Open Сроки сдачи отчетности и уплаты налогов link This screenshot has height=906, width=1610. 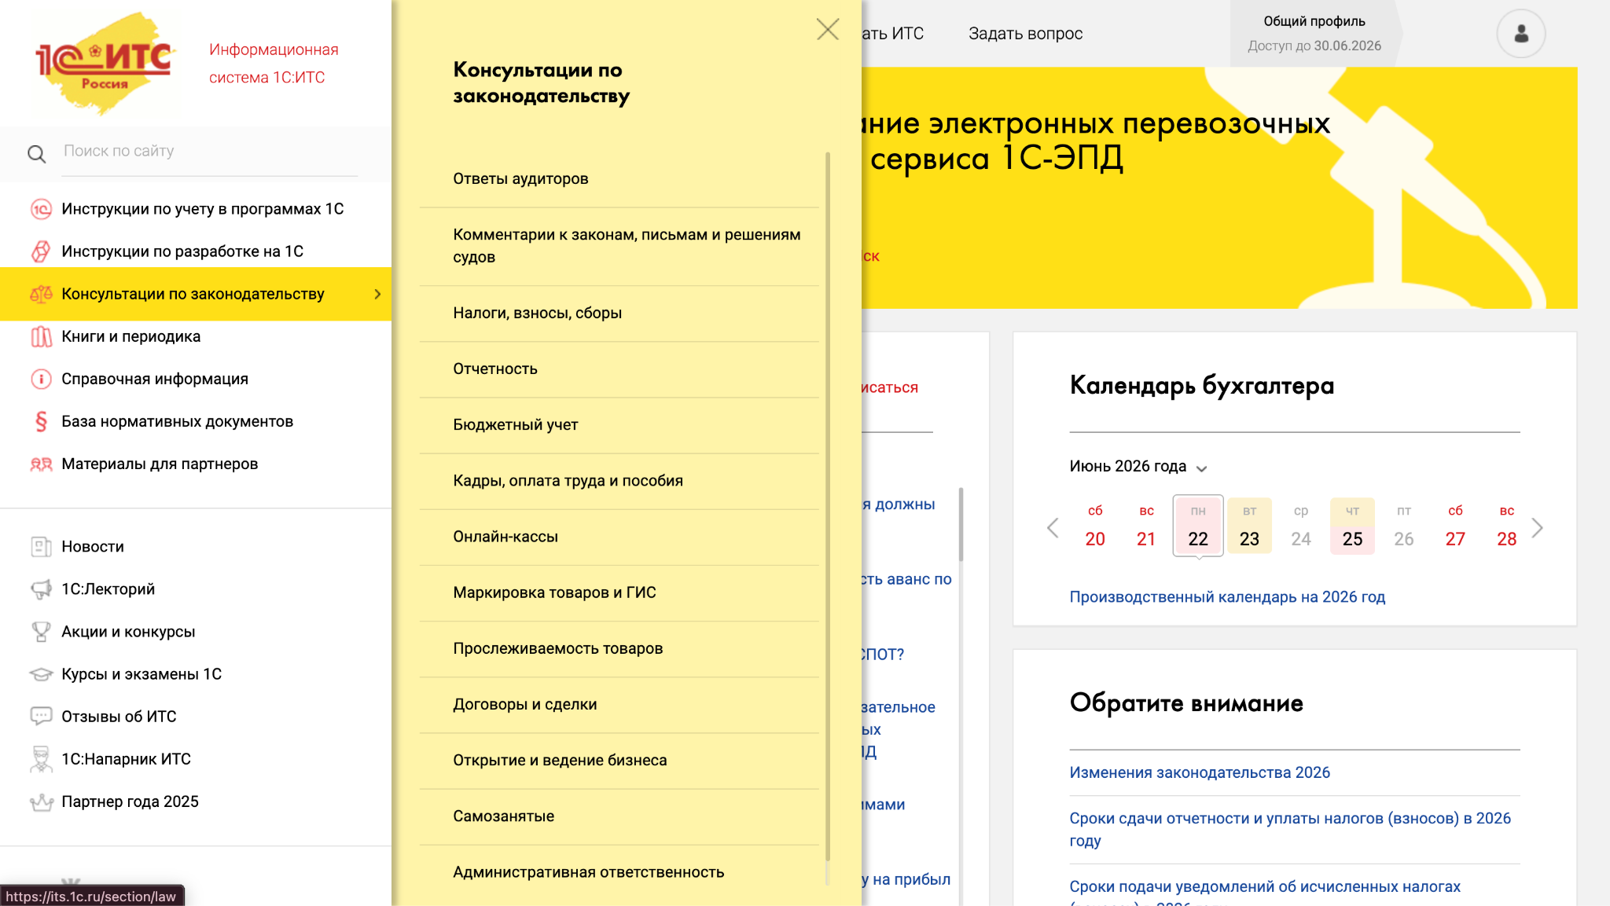pyautogui.click(x=1290, y=830)
